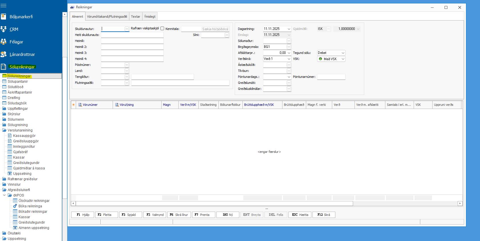
Task: Open the CRM module icon
Action: [x=3, y=29]
